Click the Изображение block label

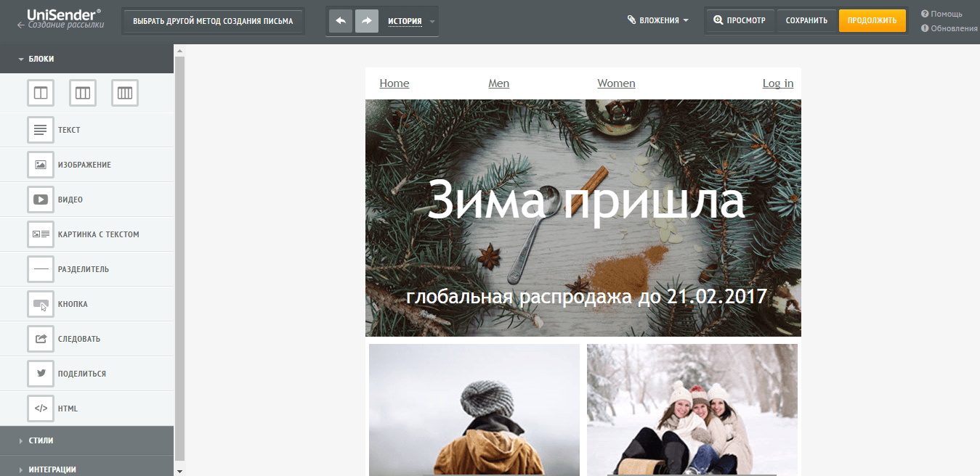coord(84,165)
